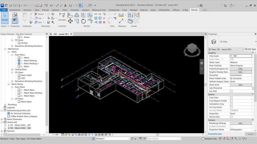Click the Join geometry tool
The image size is (257, 144).
tap(39, 22)
